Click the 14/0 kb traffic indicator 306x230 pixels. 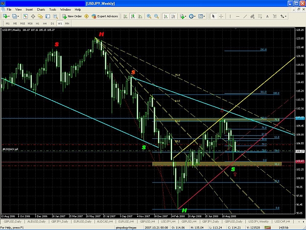[283, 228]
